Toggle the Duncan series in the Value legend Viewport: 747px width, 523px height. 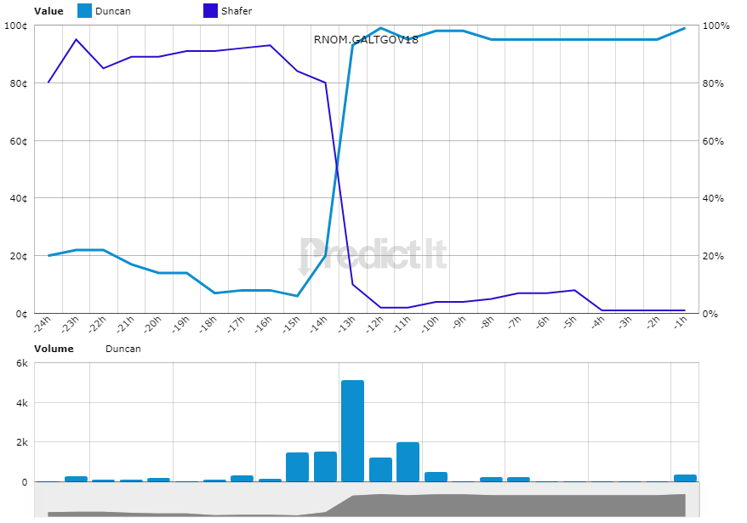coord(112,11)
